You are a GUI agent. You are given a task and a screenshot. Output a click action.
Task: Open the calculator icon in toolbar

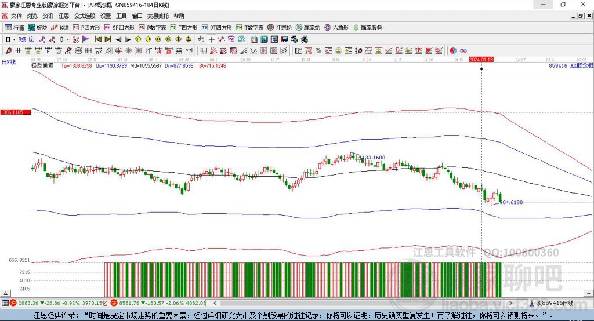(x=264, y=39)
